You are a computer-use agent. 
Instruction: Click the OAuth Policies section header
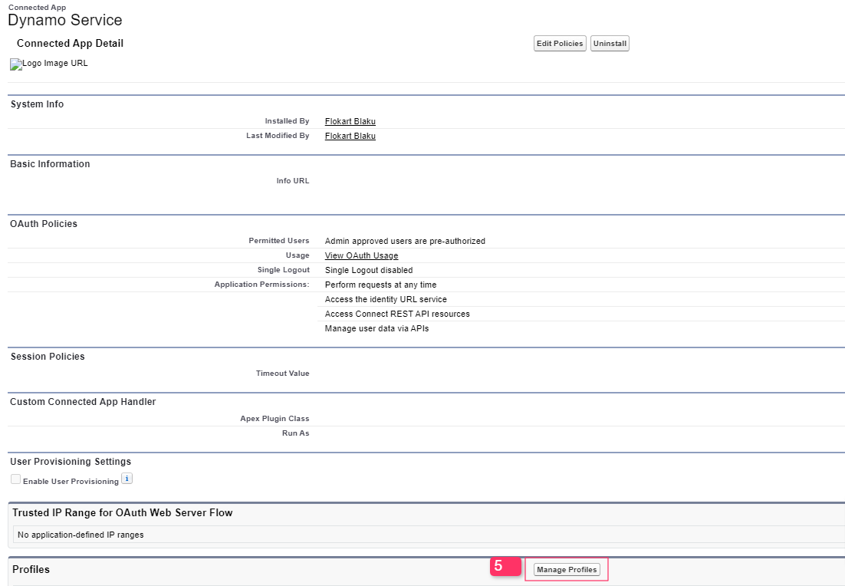[x=44, y=224]
